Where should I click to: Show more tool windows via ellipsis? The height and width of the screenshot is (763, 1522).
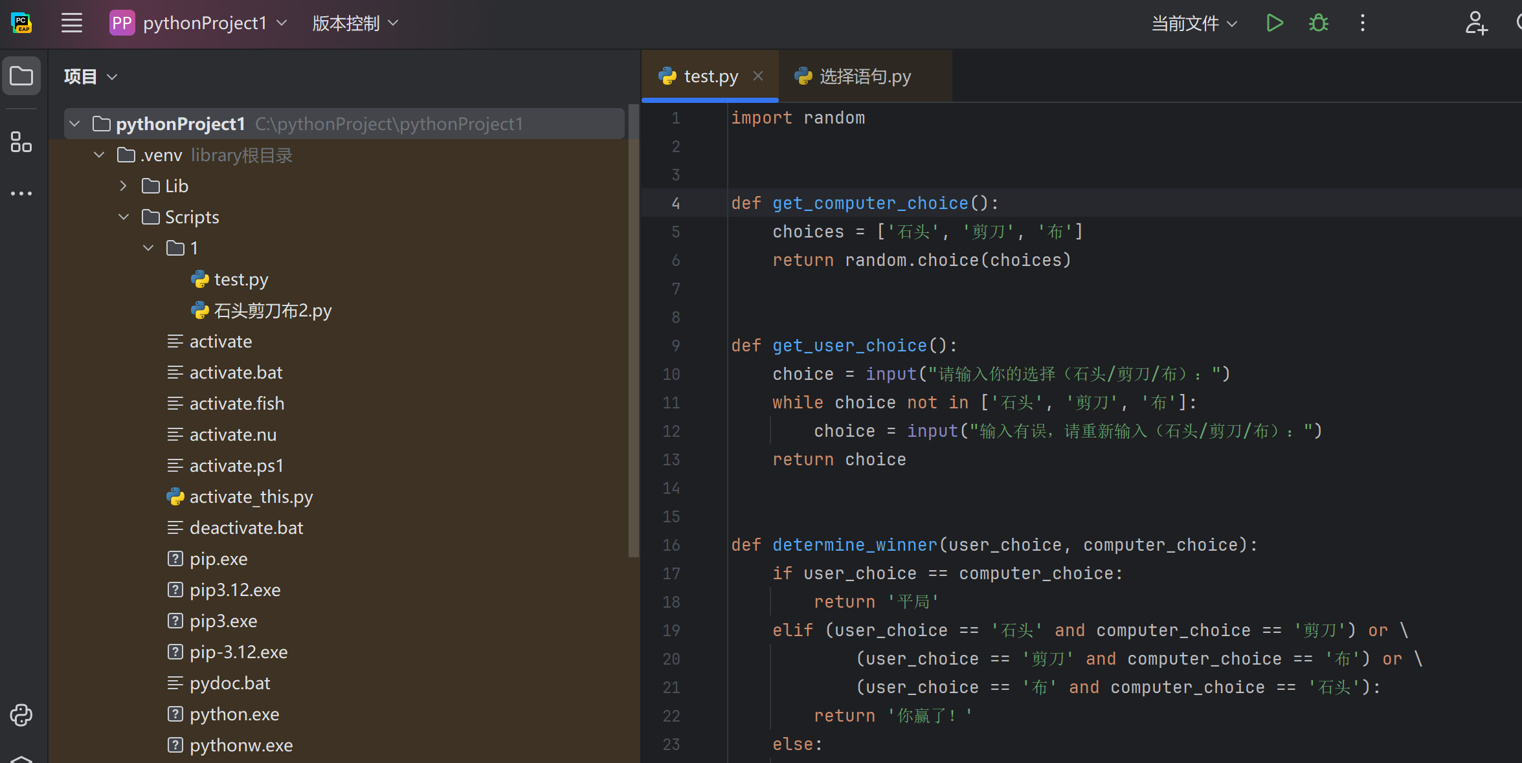[x=21, y=193]
